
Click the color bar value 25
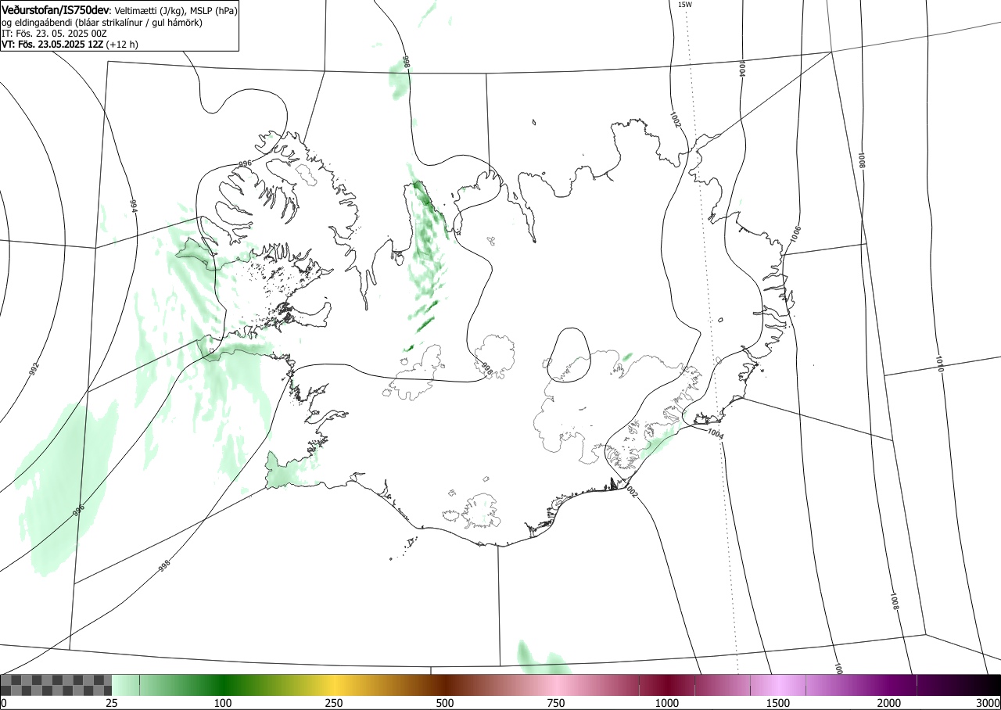click(112, 704)
